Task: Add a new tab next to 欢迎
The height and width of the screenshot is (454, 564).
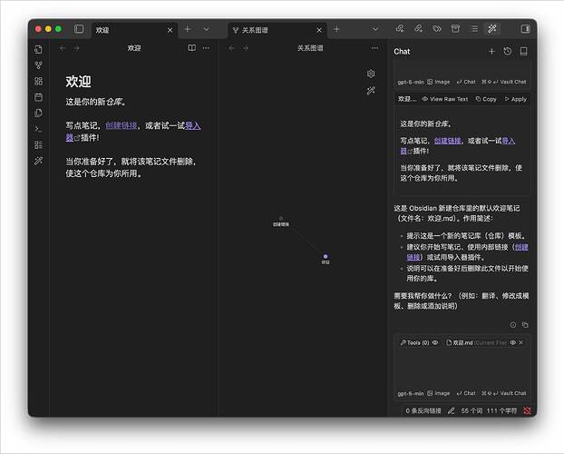Action: tap(187, 29)
